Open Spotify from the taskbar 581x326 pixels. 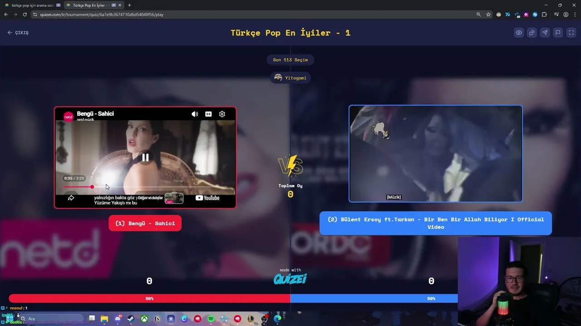coord(211,319)
